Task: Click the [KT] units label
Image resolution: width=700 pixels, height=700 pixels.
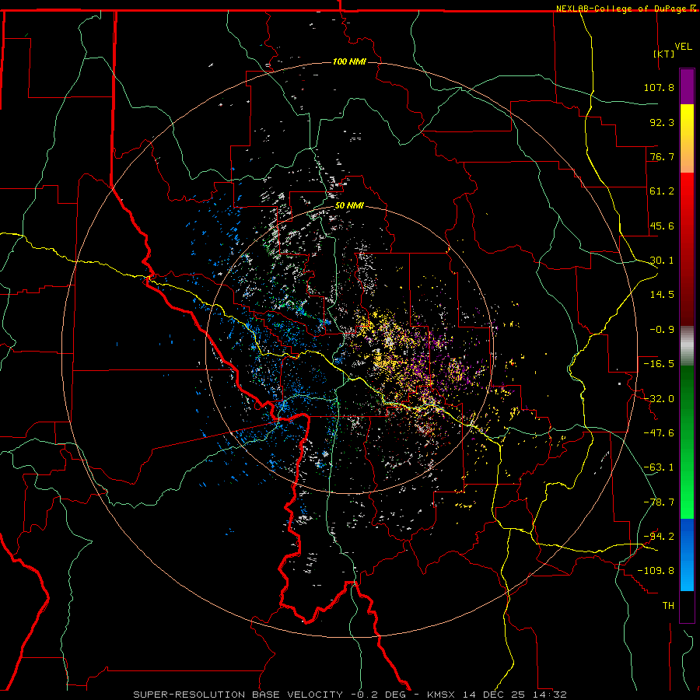Action: tap(664, 54)
